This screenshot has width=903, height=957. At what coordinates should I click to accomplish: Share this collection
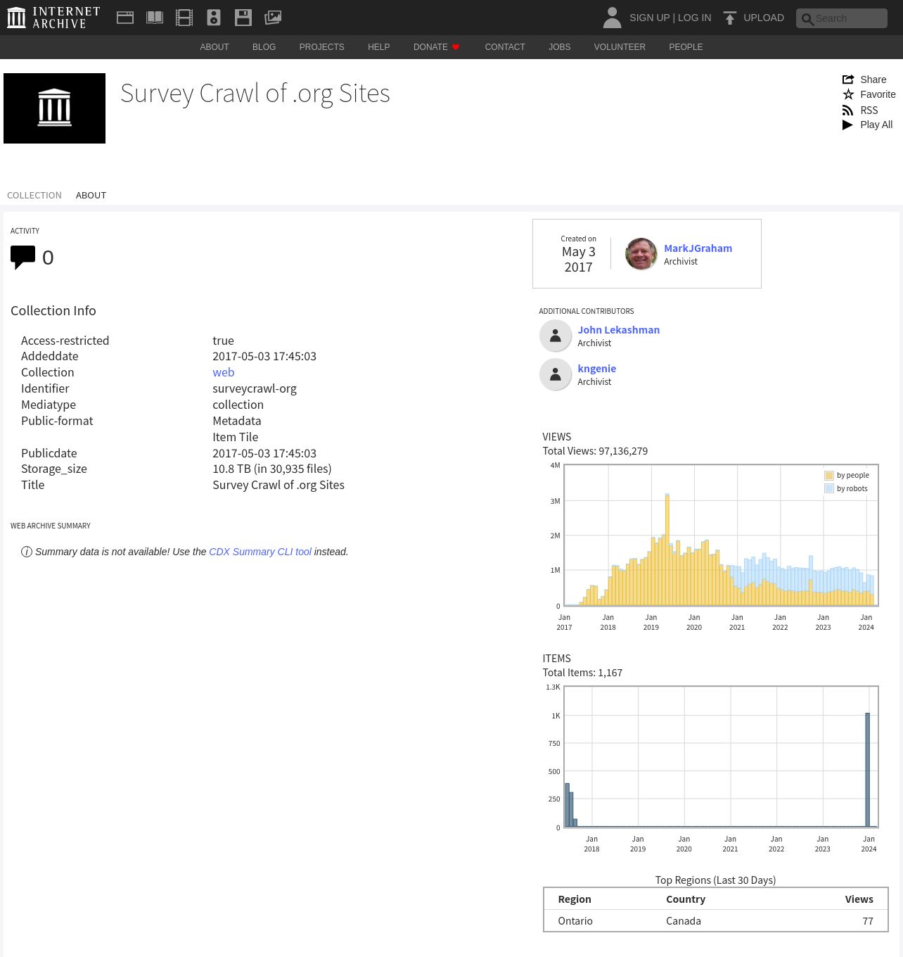point(865,80)
